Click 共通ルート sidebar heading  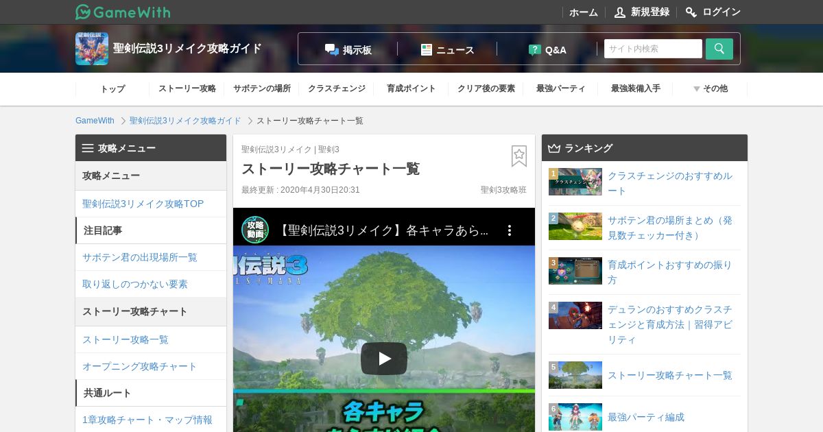[107, 393]
